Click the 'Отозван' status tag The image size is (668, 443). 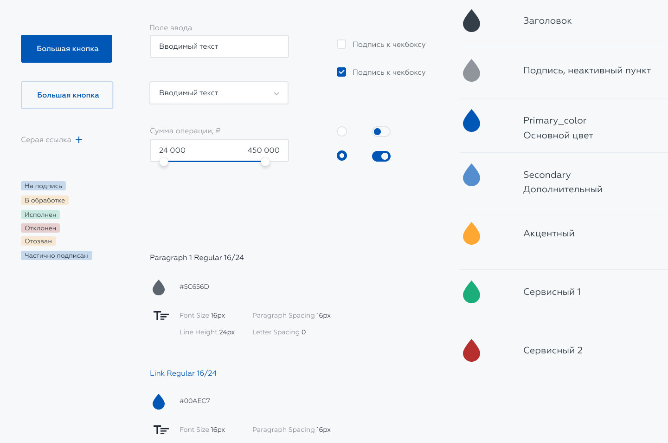click(39, 241)
